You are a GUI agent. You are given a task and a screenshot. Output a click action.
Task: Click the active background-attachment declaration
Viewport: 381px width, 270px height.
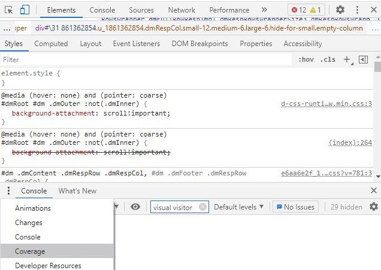pyautogui.click(x=91, y=113)
